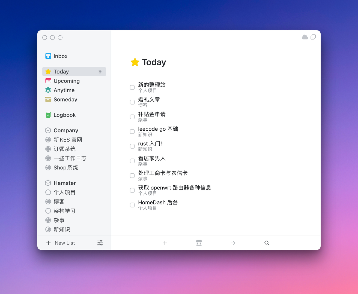358x294 pixels.
Task: Click the sidebar filter settings sliders icon
Action: pos(100,243)
